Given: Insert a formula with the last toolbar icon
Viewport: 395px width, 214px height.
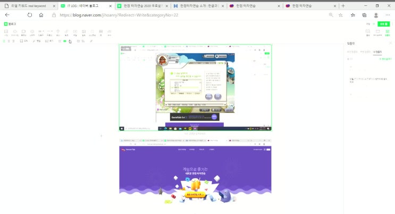Looking at the screenshot, I should click(x=110, y=32).
